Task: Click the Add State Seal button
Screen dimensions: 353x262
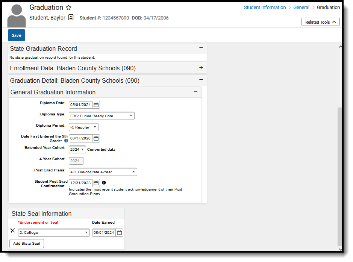Action: tap(27, 243)
